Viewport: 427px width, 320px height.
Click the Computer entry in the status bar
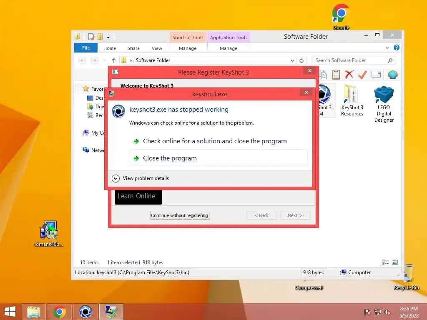pos(355,272)
